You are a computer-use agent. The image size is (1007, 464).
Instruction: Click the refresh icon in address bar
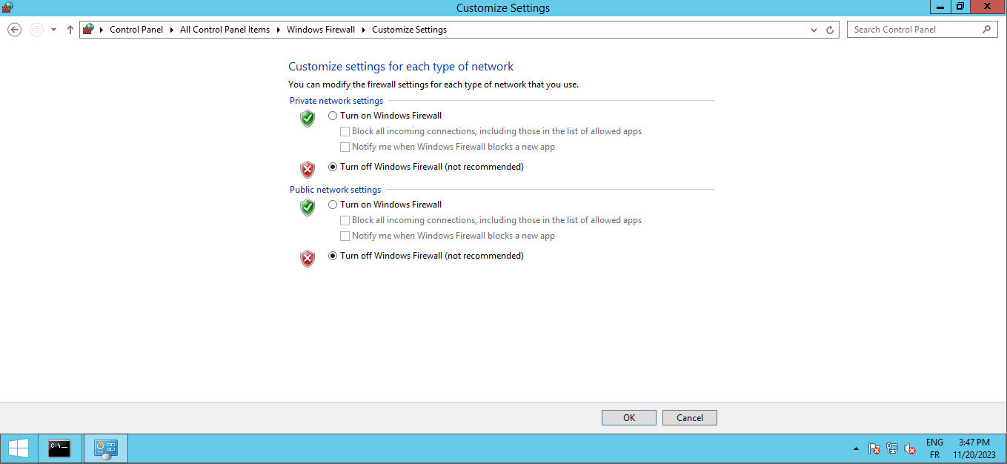pyautogui.click(x=830, y=30)
